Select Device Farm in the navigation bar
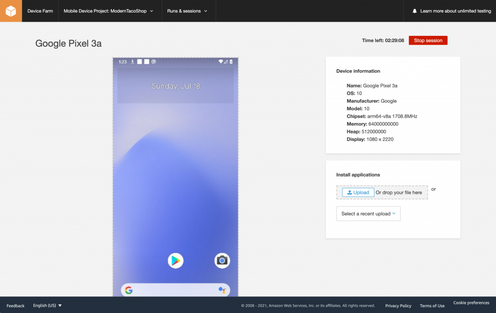This screenshot has width=496, height=313. (40, 11)
